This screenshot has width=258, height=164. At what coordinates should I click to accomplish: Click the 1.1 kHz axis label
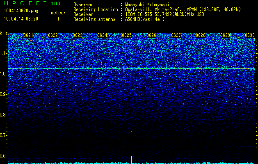[3, 53]
